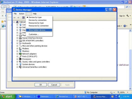Viewport: 132px width, 99px height.
Task: Click the OK button
Action: click(x=41, y=85)
